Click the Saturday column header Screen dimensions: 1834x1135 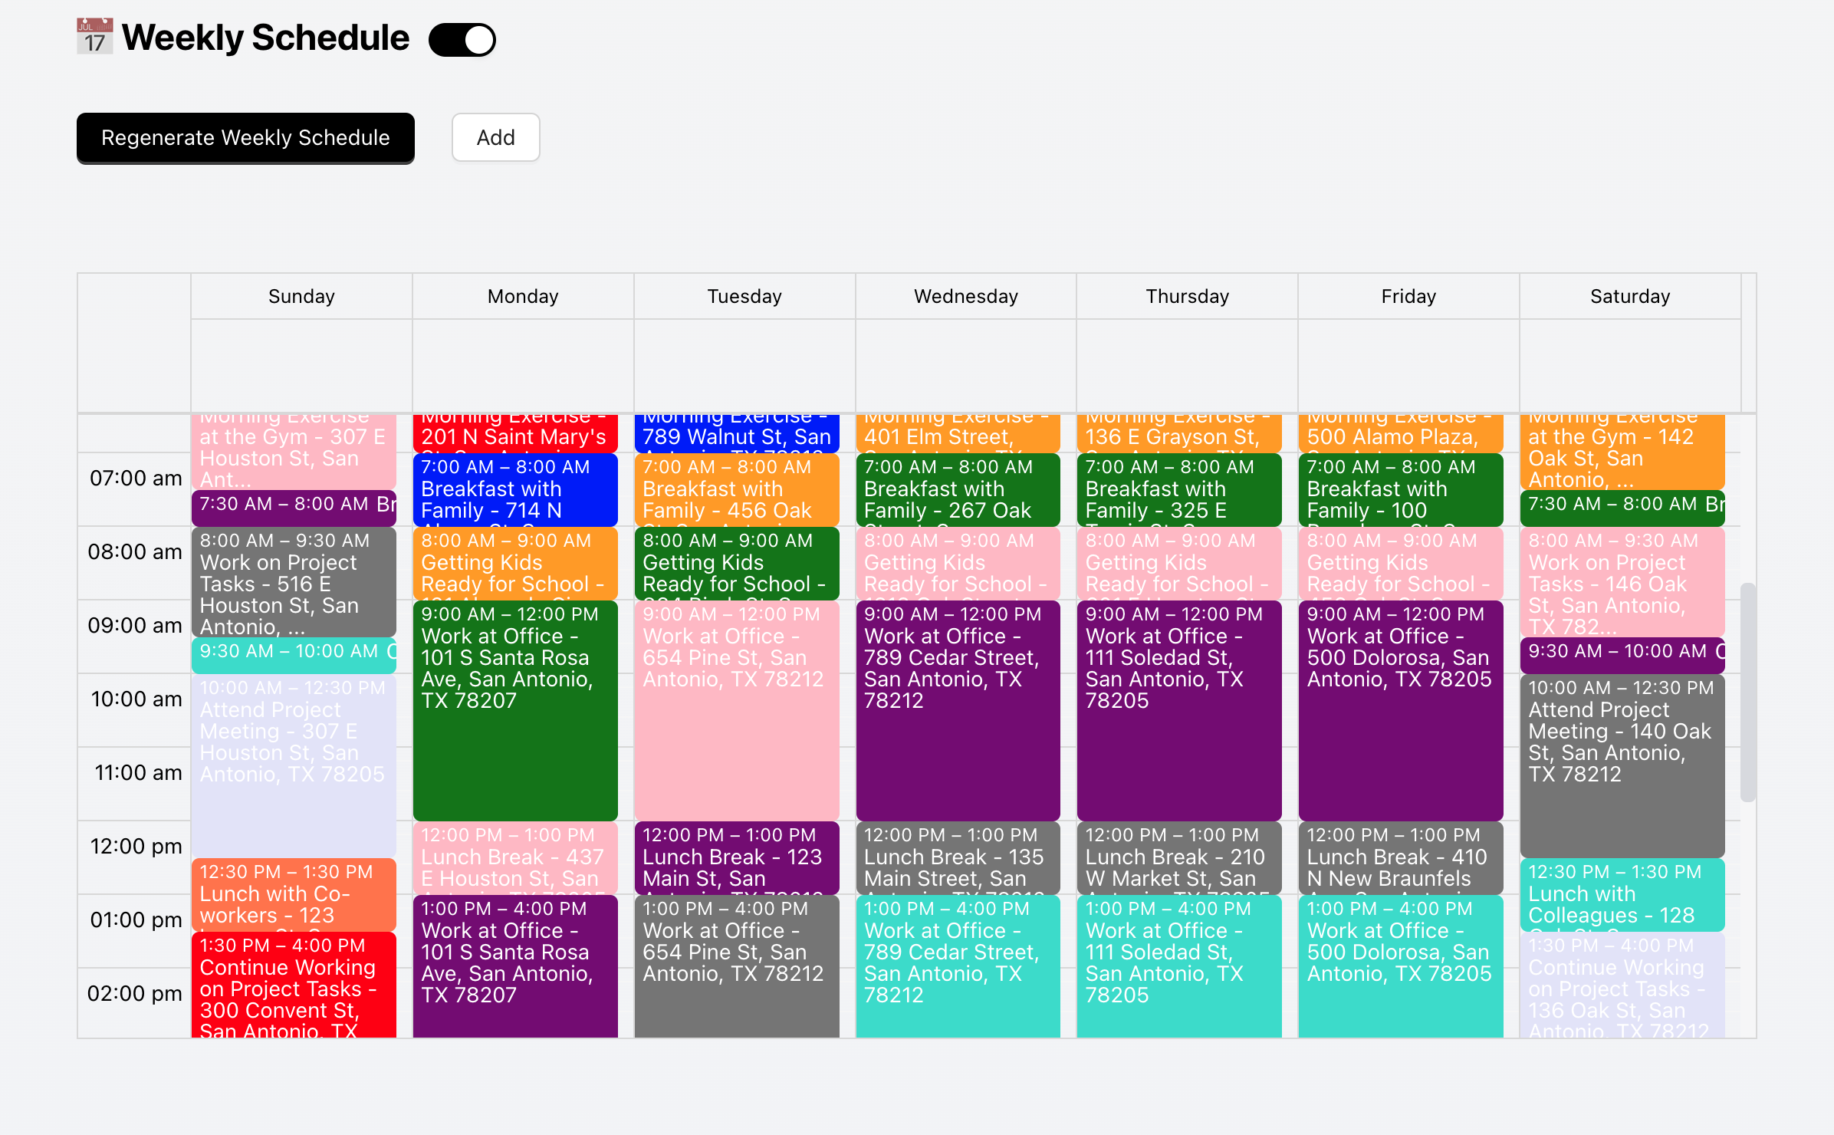click(x=1629, y=297)
